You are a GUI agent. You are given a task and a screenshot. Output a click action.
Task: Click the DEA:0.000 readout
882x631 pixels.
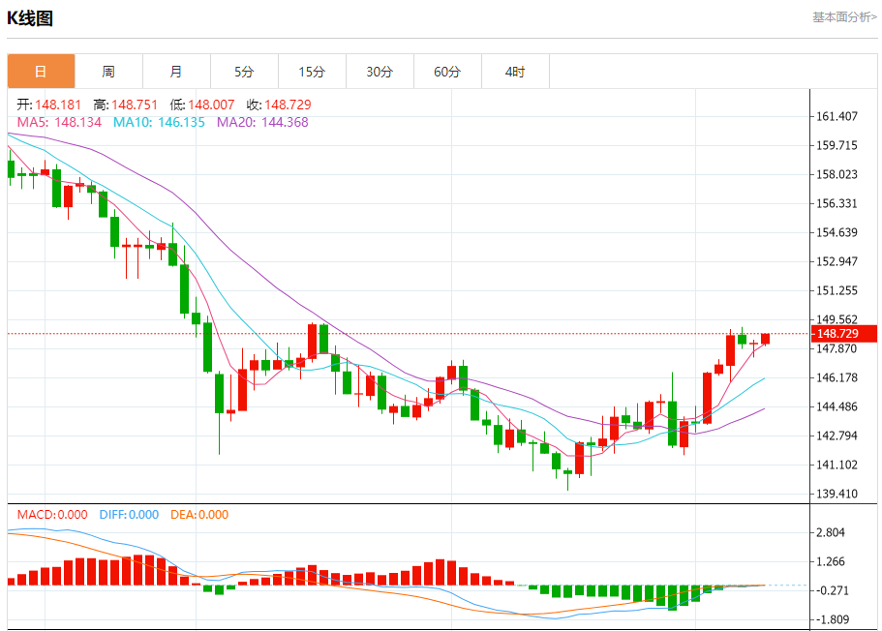pos(199,515)
